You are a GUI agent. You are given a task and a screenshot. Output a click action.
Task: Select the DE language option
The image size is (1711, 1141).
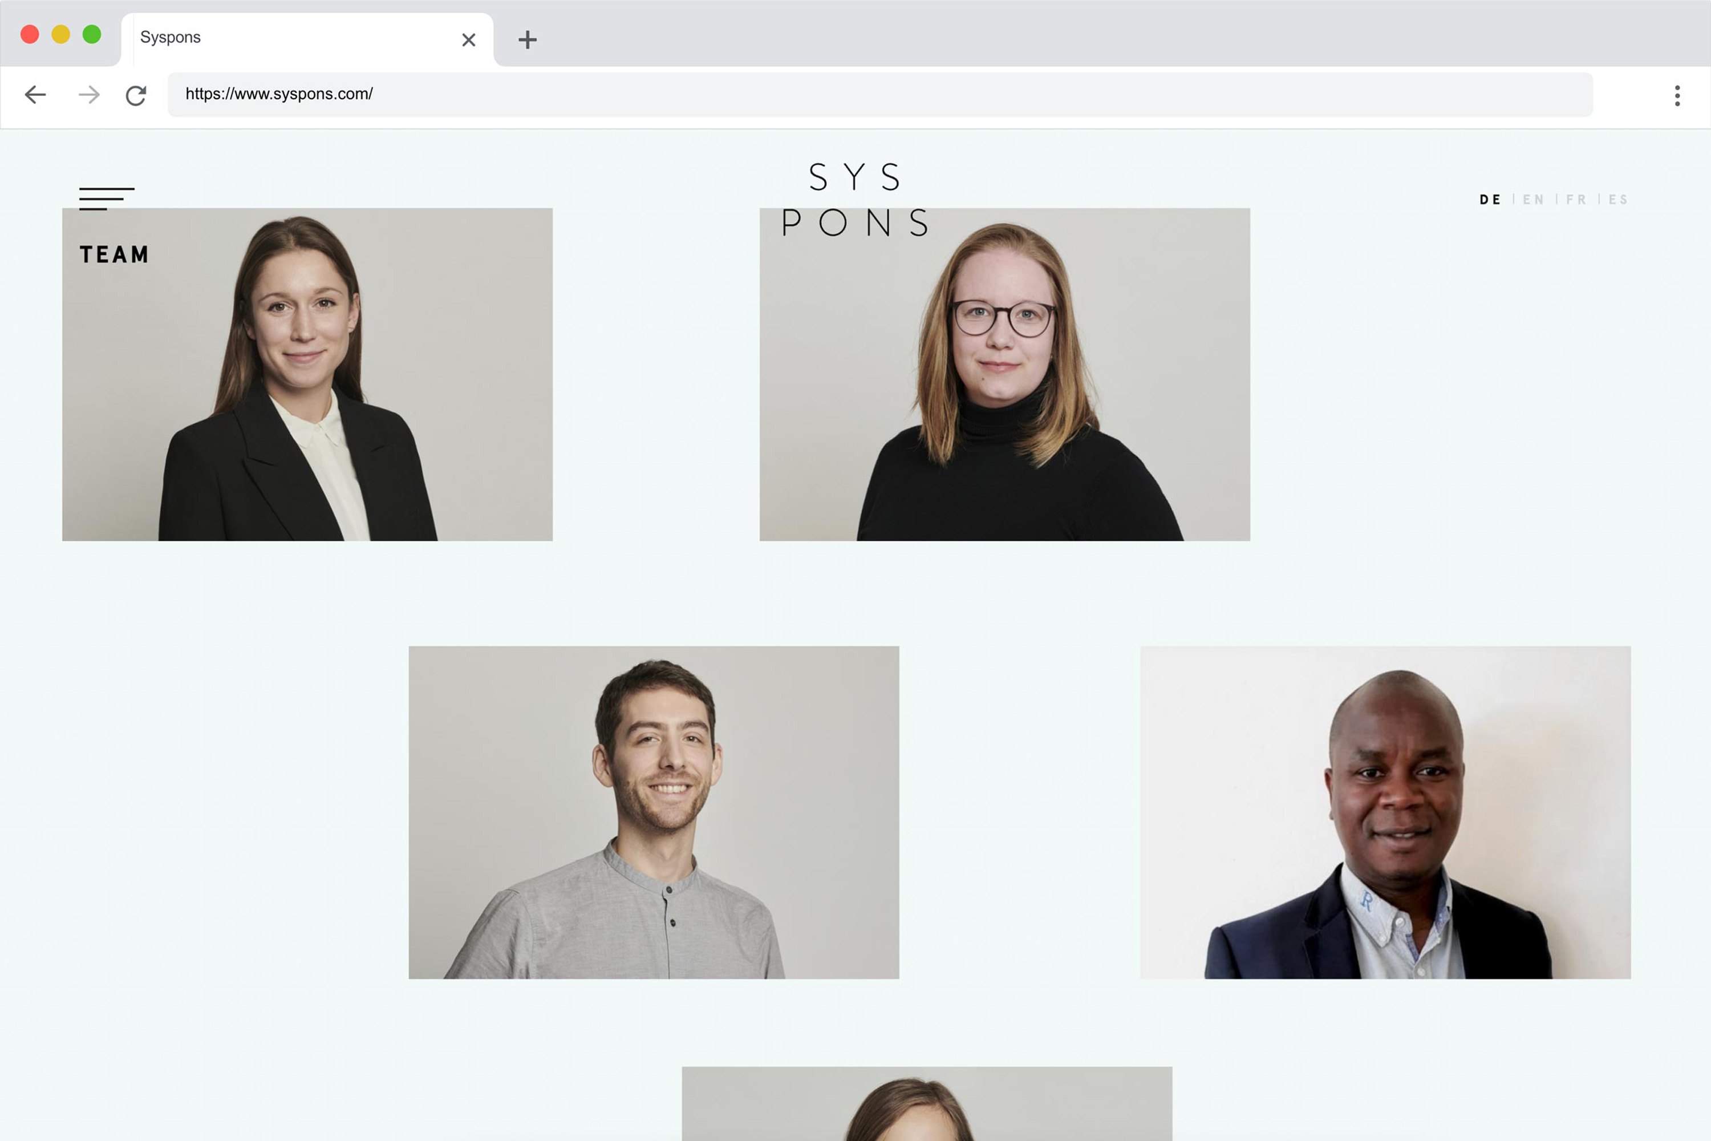[1490, 199]
